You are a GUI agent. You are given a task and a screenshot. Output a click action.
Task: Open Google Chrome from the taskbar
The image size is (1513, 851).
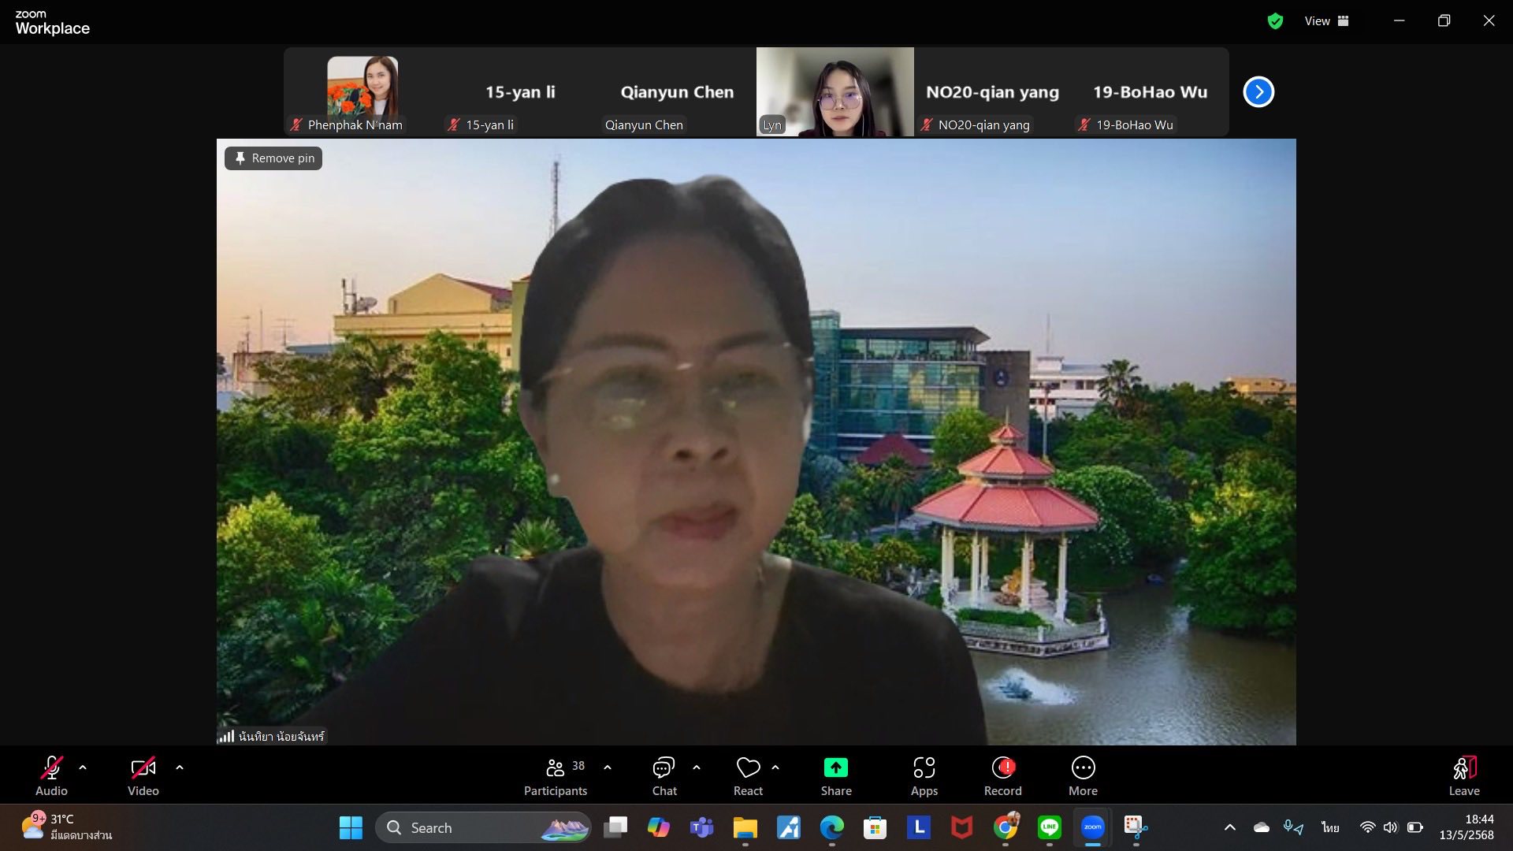tap(1006, 827)
